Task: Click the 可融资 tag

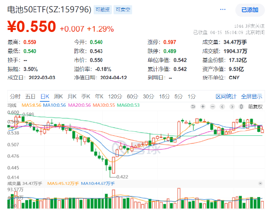Action: pos(102,10)
